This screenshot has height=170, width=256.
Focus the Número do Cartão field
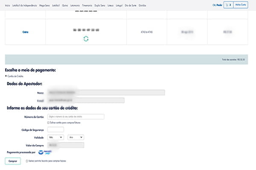click(76, 116)
